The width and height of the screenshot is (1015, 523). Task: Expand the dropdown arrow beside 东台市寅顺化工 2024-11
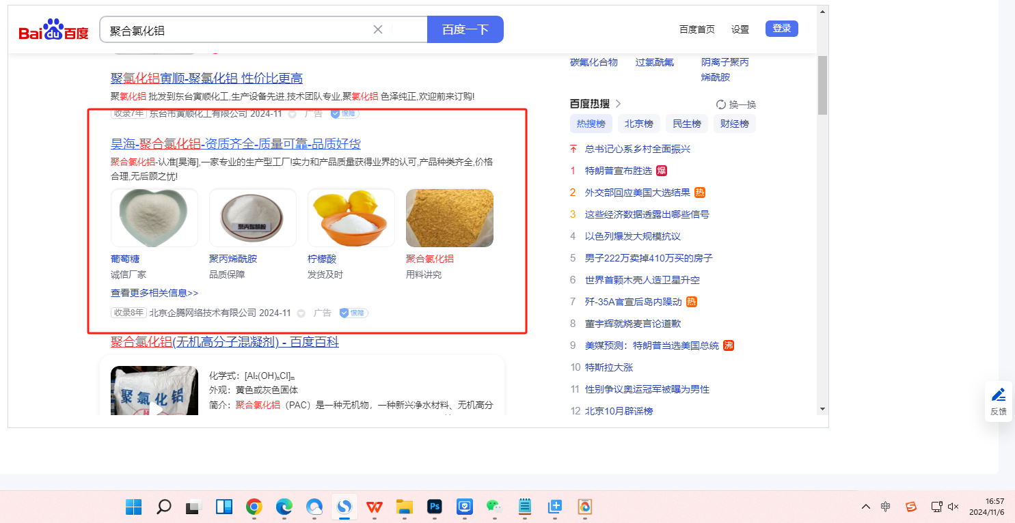293,114
